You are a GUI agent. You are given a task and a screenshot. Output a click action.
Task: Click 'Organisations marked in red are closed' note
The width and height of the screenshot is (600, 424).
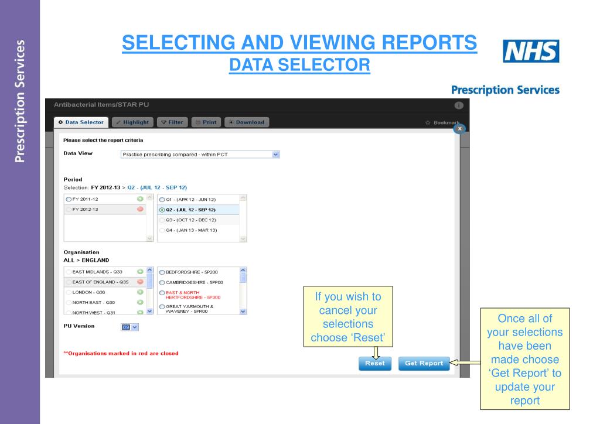(121, 353)
